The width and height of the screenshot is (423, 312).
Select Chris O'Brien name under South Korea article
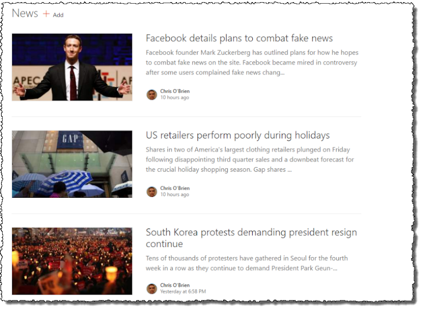[x=175, y=285]
